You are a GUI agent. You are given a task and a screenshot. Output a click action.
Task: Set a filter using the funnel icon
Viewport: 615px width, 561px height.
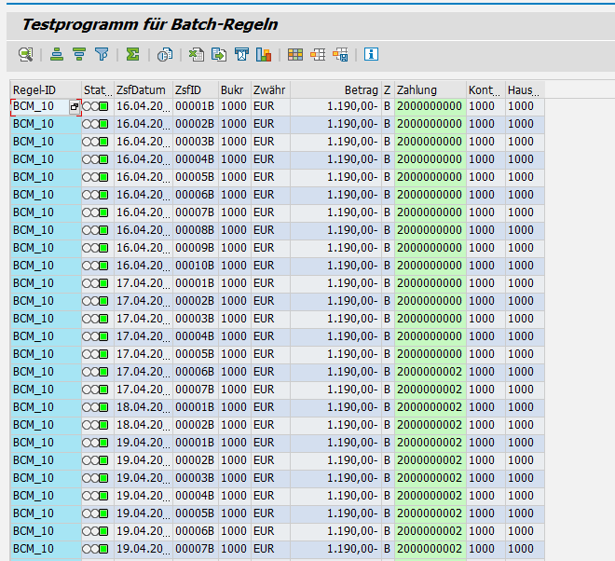pos(102,54)
